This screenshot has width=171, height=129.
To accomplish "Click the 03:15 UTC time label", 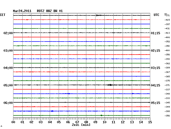I will (x=155, y=68).
